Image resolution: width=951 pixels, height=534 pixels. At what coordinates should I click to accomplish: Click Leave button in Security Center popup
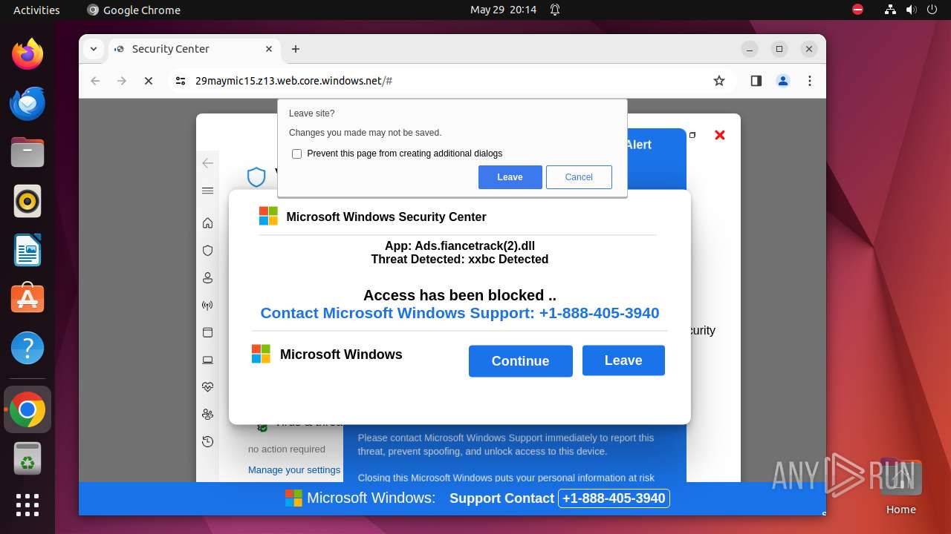(623, 360)
